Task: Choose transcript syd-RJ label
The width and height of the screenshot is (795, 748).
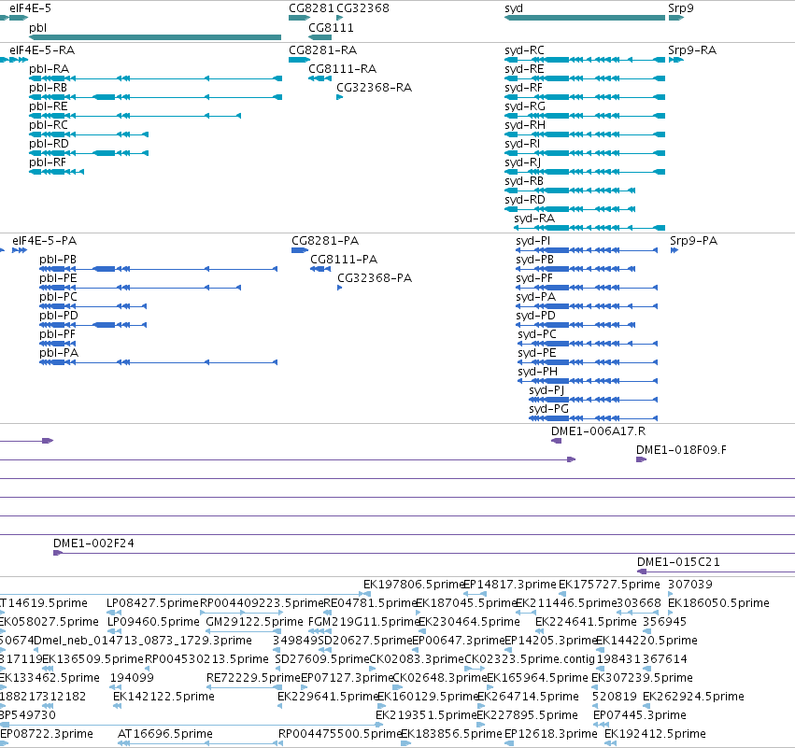Action: tap(523, 162)
